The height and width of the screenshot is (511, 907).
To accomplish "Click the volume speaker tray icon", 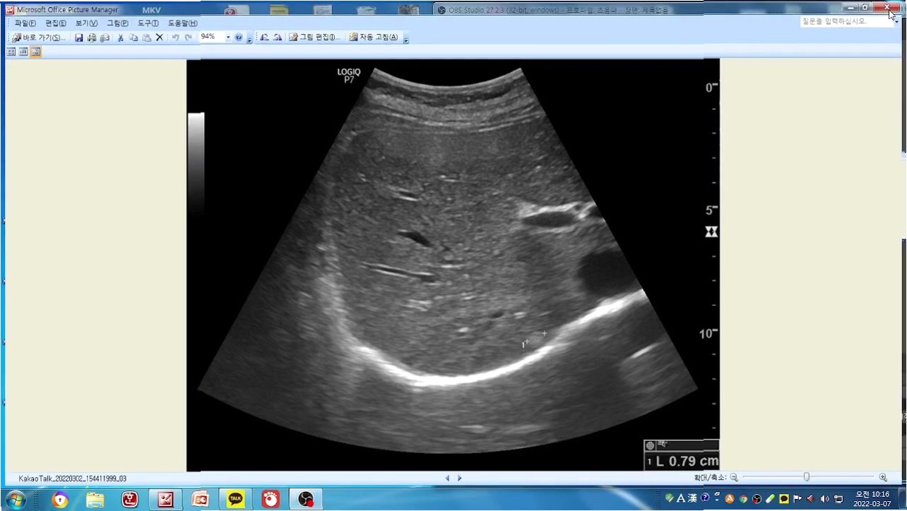I will (825, 499).
